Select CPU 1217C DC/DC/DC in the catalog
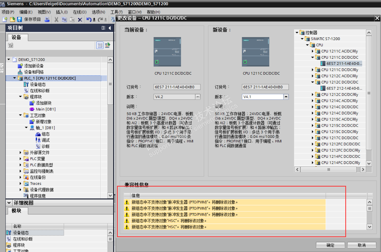The image size is (381, 252). pyautogui.click(x=340, y=138)
